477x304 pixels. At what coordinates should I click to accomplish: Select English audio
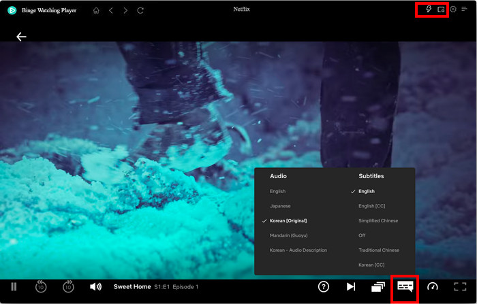point(277,191)
